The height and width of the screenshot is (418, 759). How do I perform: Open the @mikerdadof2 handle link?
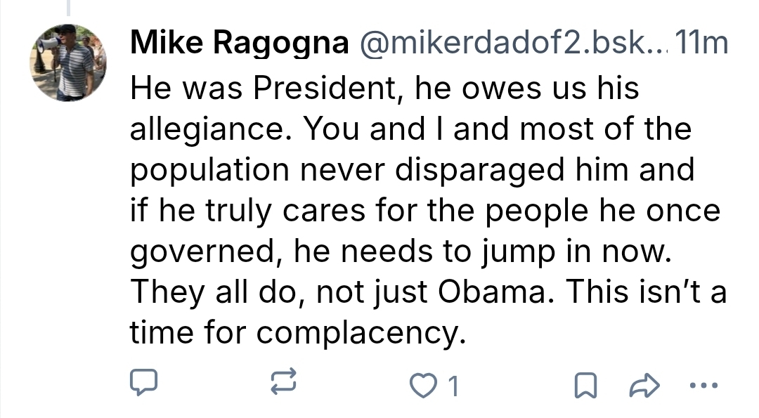point(513,45)
